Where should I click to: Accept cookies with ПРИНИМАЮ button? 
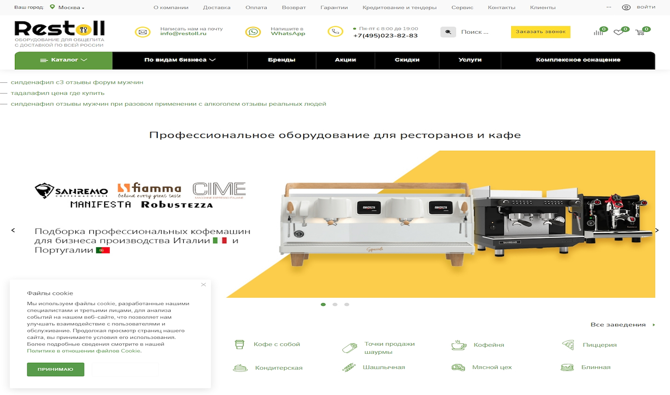[x=56, y=369]
